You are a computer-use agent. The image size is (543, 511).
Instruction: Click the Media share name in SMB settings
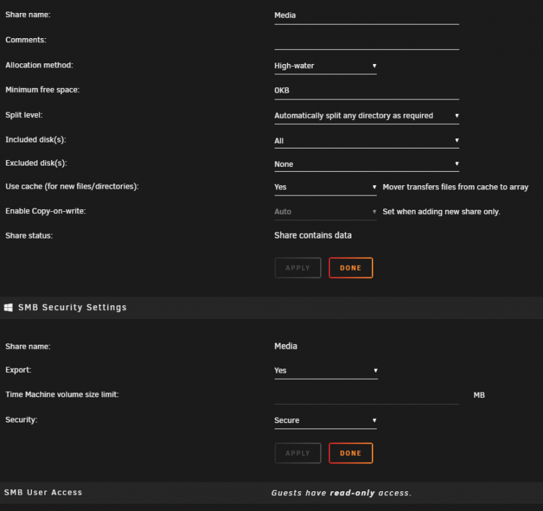[285, 346]
